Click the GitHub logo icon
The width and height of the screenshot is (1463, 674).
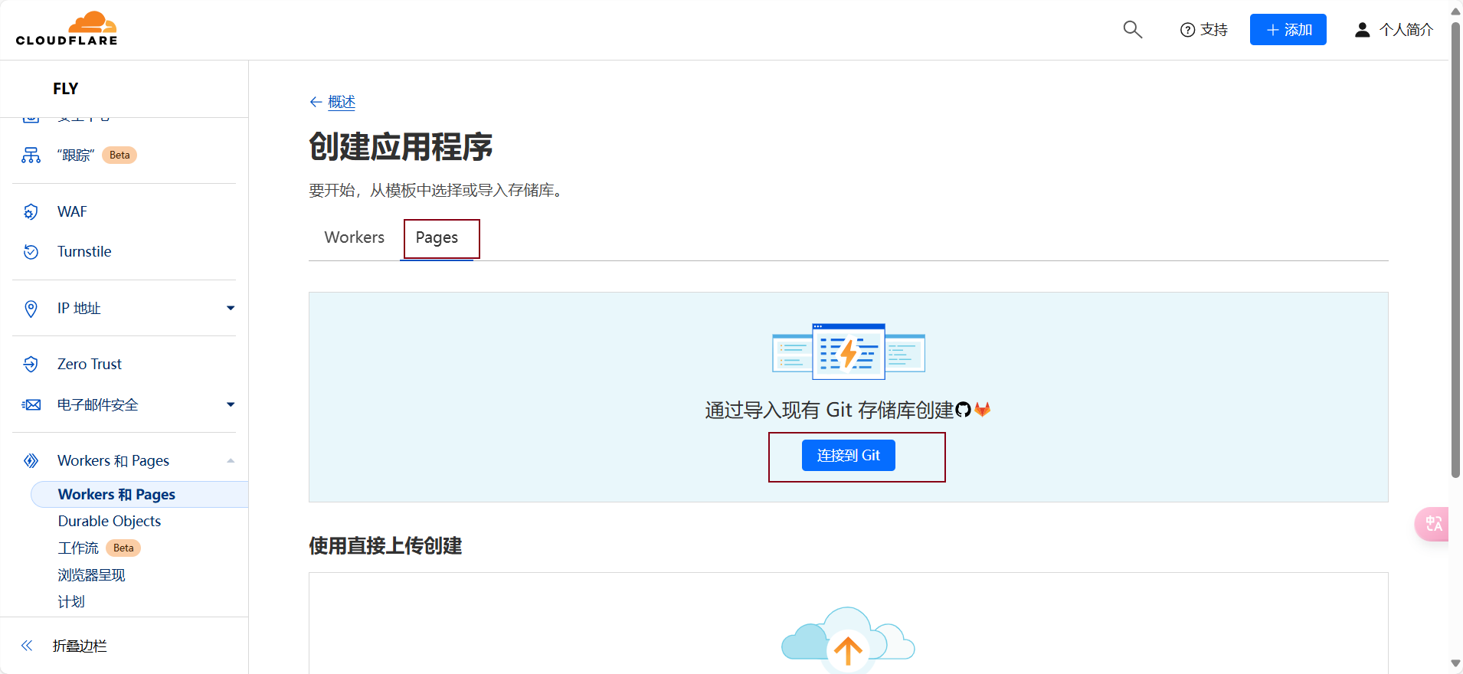[963, 410]
